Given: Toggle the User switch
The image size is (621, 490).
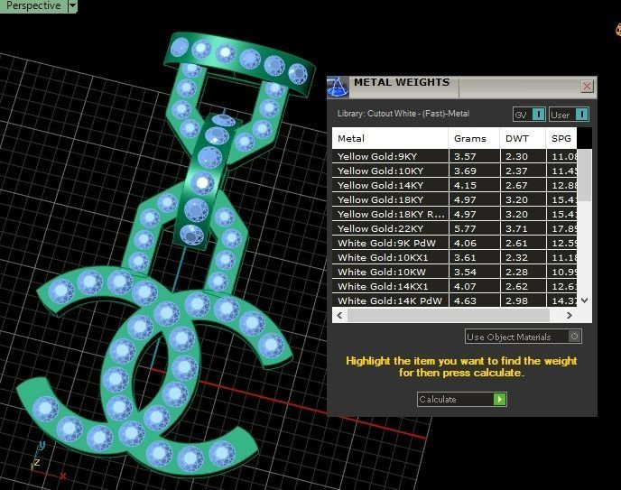Looking at the screenshot, I should 569,115.
